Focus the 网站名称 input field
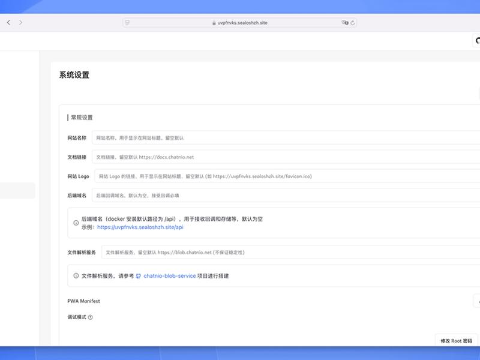This screenshot has height=360, width=480. (286, 138)
